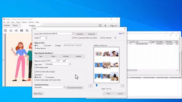The height and width of the screenshot is (102, 182).
Task: Click the Print button
Action: [x=108, y=93]
